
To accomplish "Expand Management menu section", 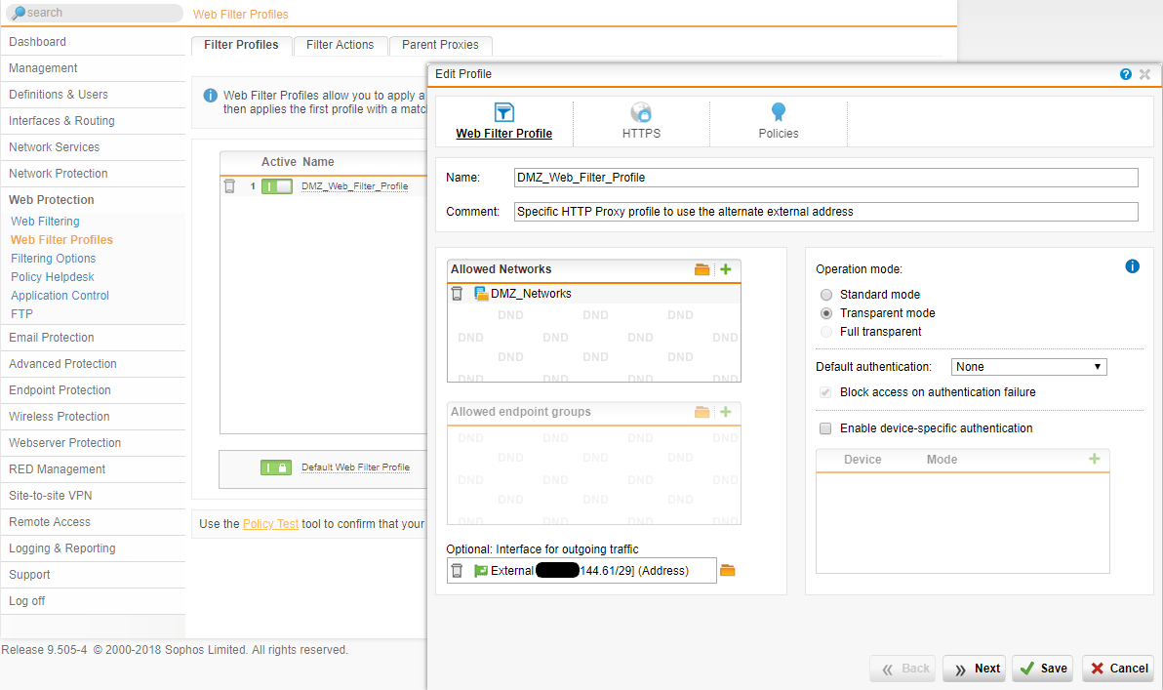I will [x=93, y=68].
